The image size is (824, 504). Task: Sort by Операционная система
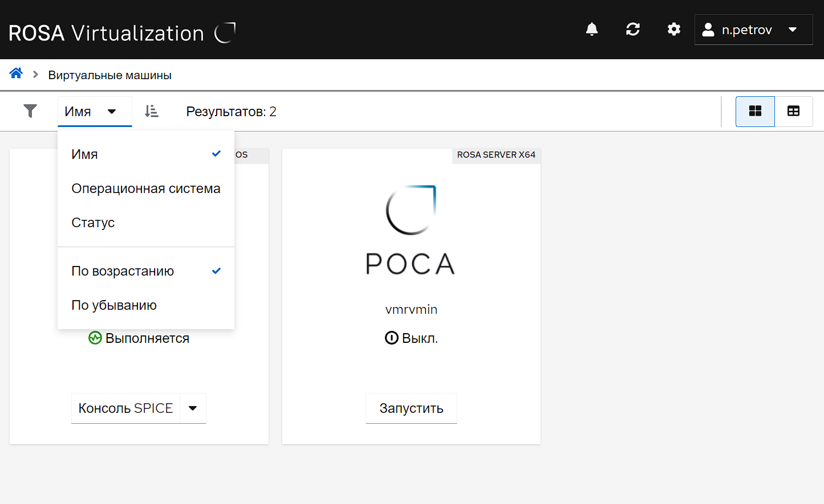[145, 189]
